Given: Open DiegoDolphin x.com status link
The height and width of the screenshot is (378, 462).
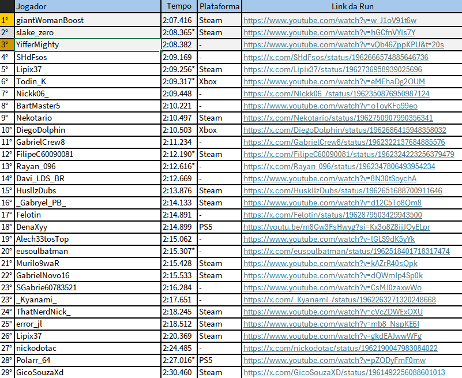Looking at the screenshot, I should pyautogui.click(x=345, y=130).
